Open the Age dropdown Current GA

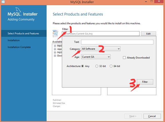(x=96, y=57)
